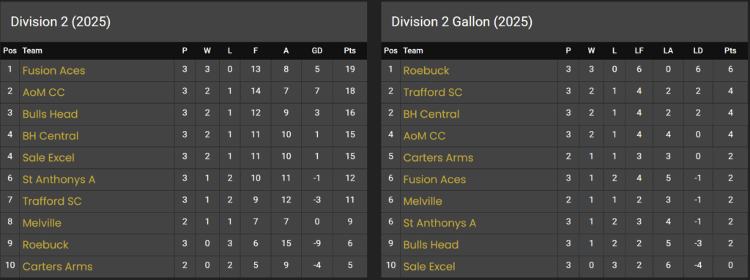Click Pts column header in Division 2 table
The height and width of the screenshot is (280, 750).
tap(349, 50)
